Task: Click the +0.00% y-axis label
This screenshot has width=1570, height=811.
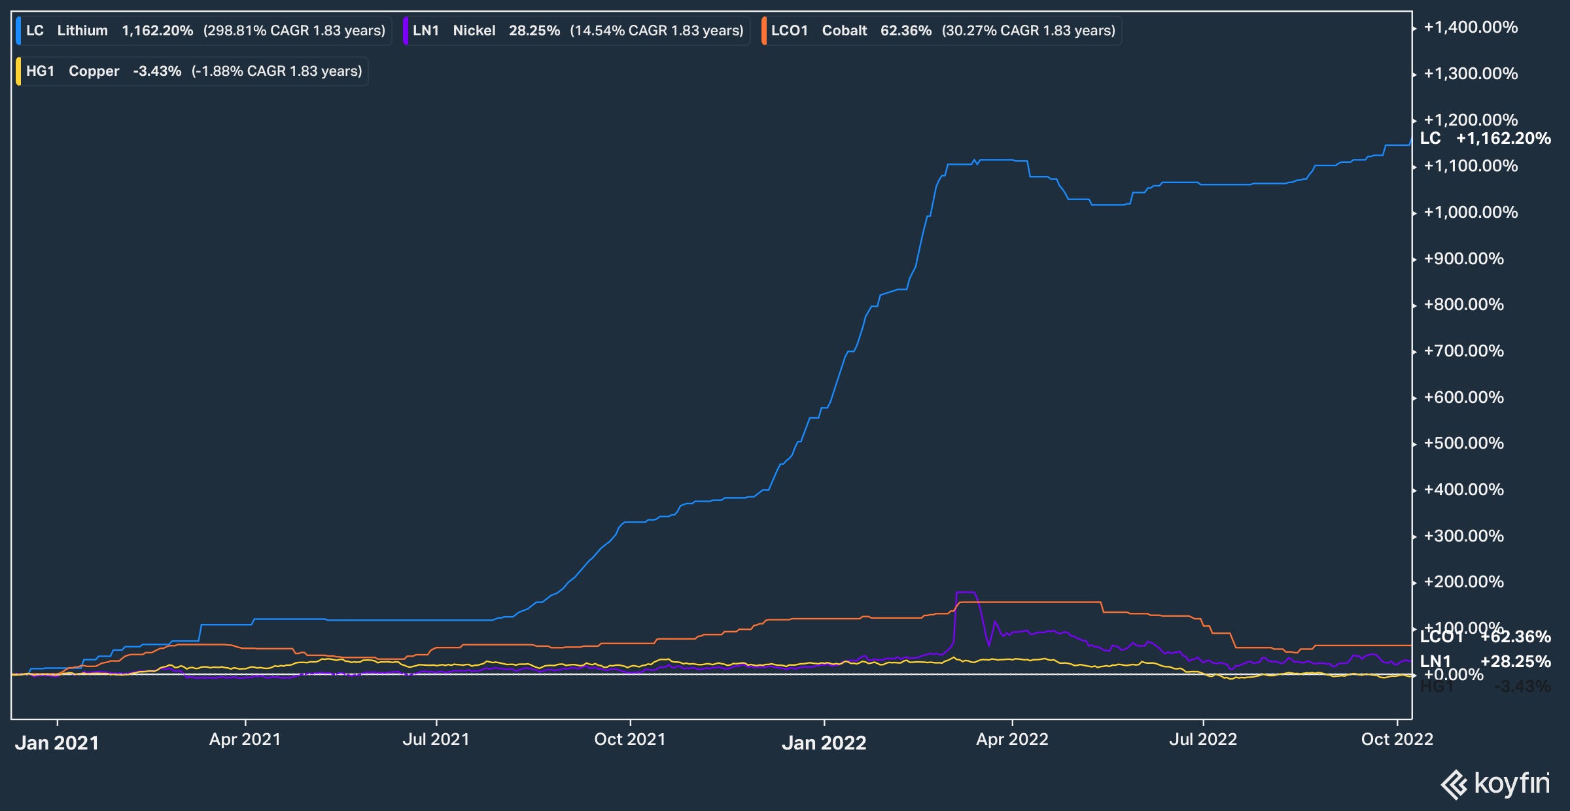Action: [x=1454, y=675]
